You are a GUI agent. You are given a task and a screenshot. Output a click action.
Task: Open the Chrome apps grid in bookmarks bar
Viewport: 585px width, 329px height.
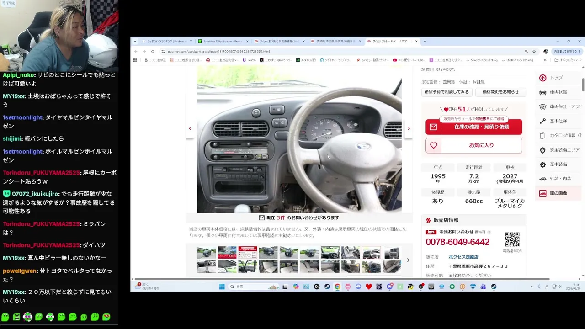(135, 60)
